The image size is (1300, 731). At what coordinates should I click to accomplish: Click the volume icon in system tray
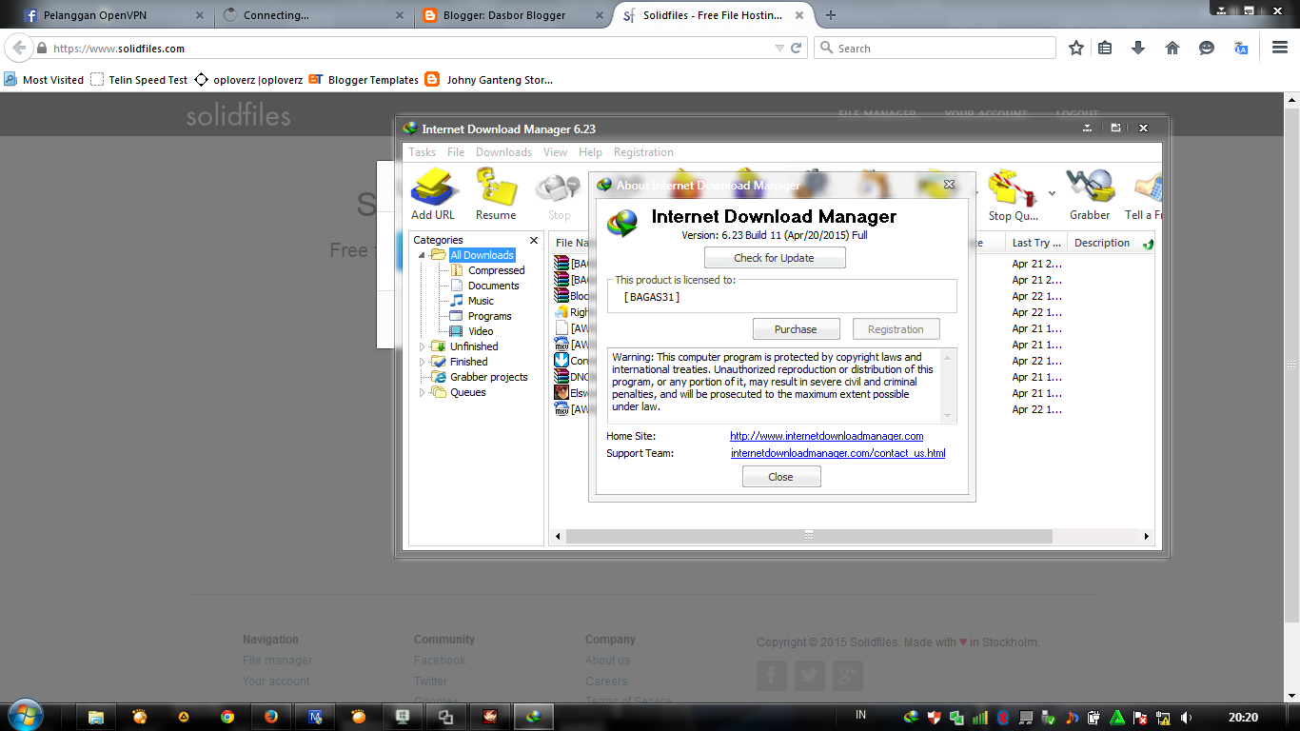[1186, 717]
